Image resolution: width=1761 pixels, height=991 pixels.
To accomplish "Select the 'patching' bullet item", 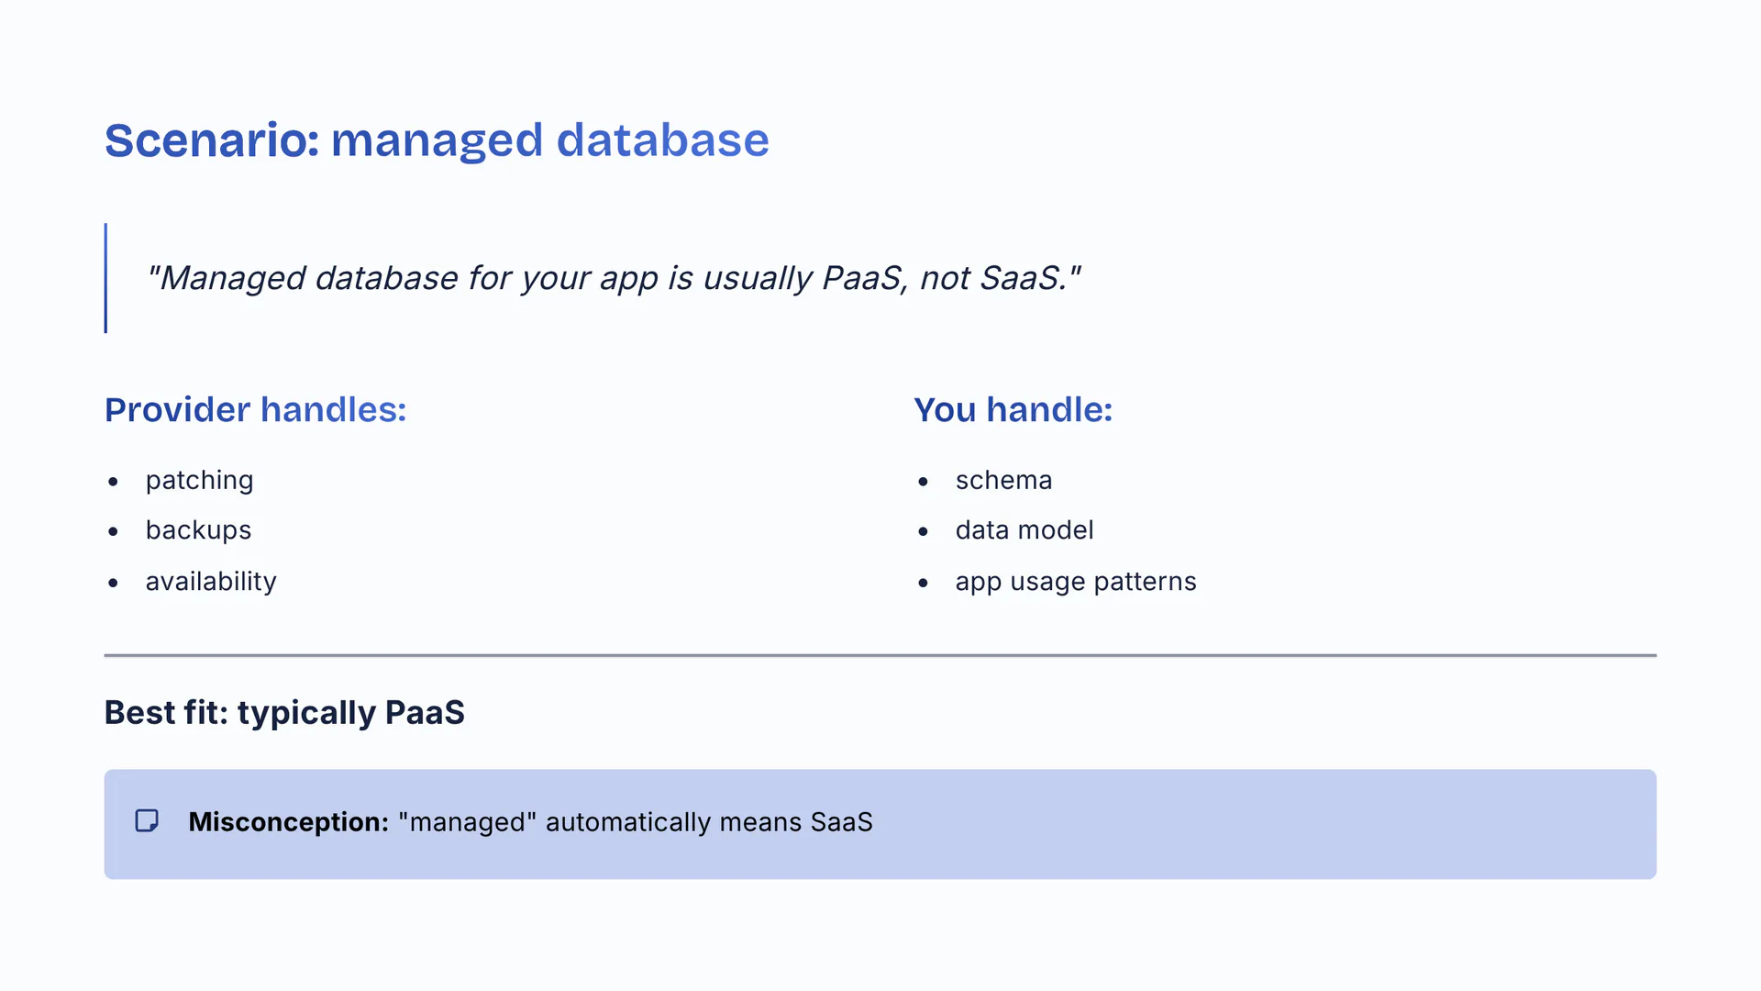I will pyautogui.click(x=199, y=481).
